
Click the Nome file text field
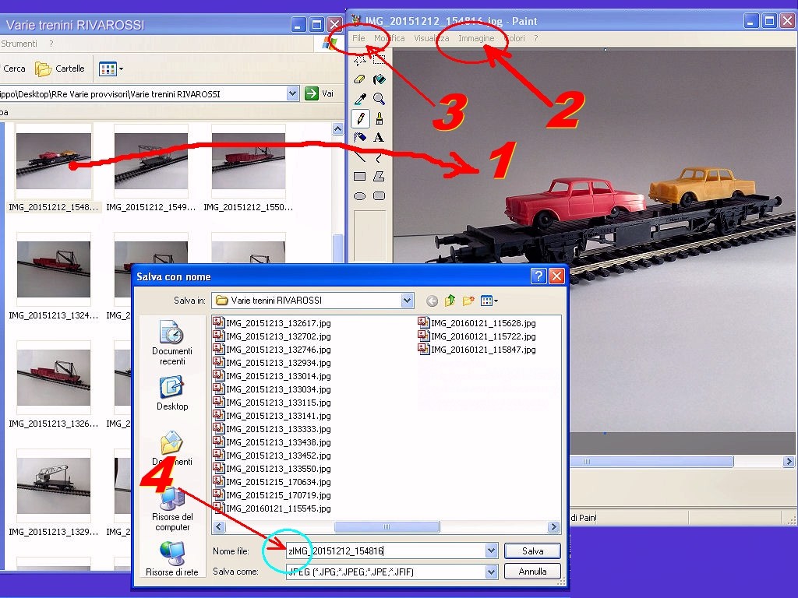point(386,551)
